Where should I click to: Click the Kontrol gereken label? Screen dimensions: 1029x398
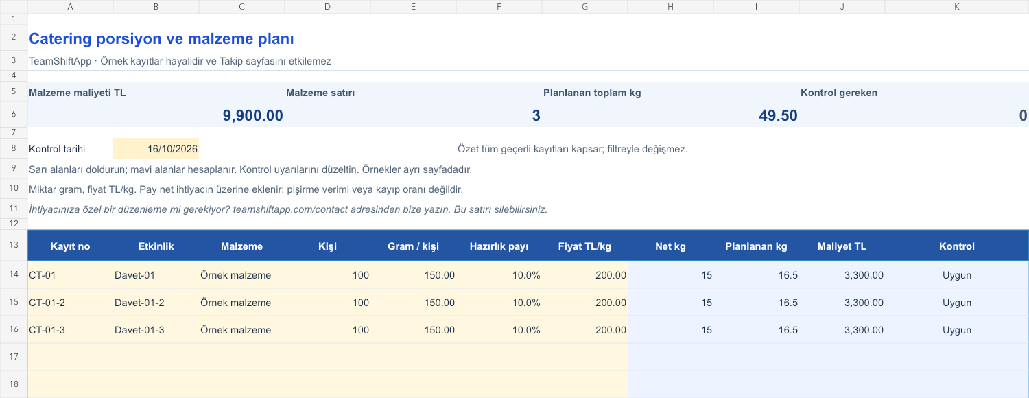839,93
